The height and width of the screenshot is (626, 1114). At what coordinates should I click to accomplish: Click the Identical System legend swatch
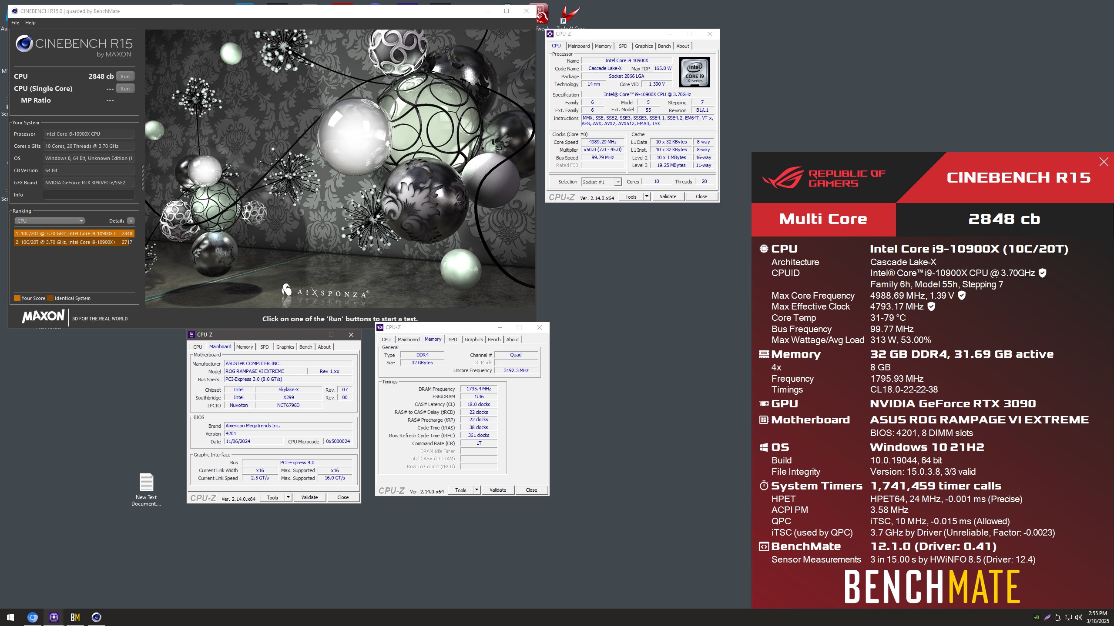pos(50,298)
